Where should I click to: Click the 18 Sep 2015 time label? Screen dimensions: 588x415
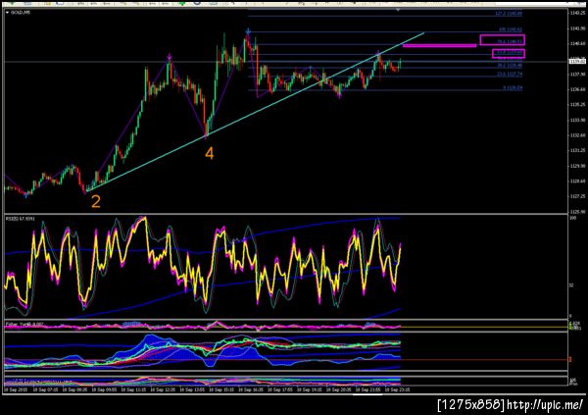pyautogui.click(x=16, y=389)
